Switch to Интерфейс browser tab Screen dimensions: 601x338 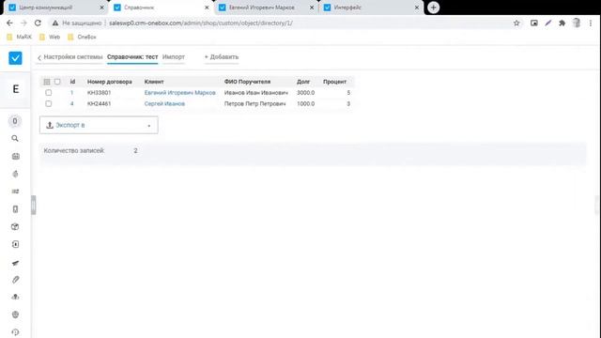[x=371, y=8]
